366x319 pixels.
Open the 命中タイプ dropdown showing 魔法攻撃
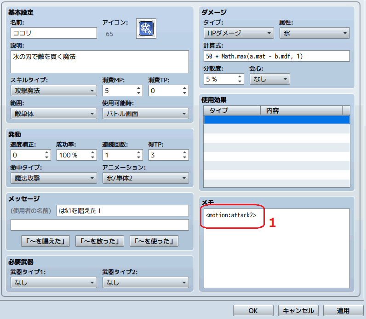click(x=54, y=178)
